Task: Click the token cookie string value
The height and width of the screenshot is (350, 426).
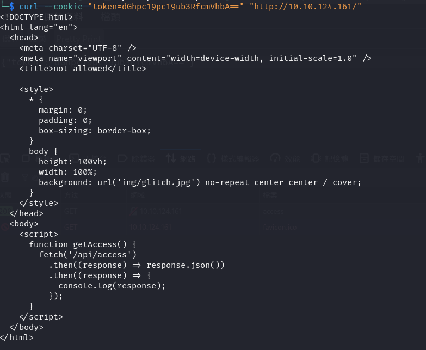Action: click(166, 6)
